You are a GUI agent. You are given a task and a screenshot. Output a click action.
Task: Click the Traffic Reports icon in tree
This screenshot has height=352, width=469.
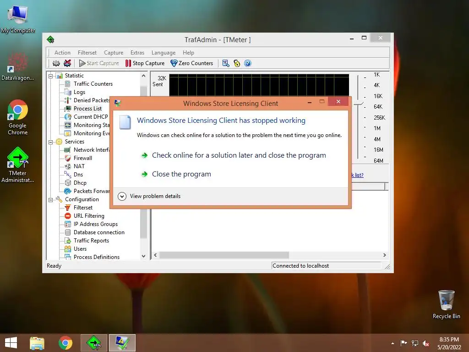pos(68,241)
